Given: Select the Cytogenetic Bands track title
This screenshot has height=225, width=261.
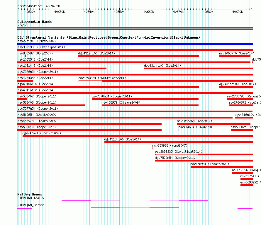Looking at the screenshot, I should (x=35, y=22).
